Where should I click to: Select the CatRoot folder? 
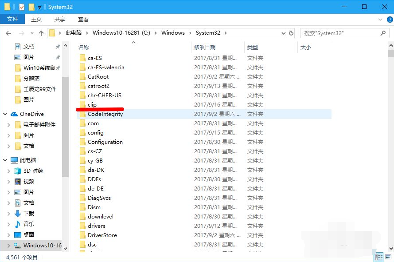click(98, 77)
